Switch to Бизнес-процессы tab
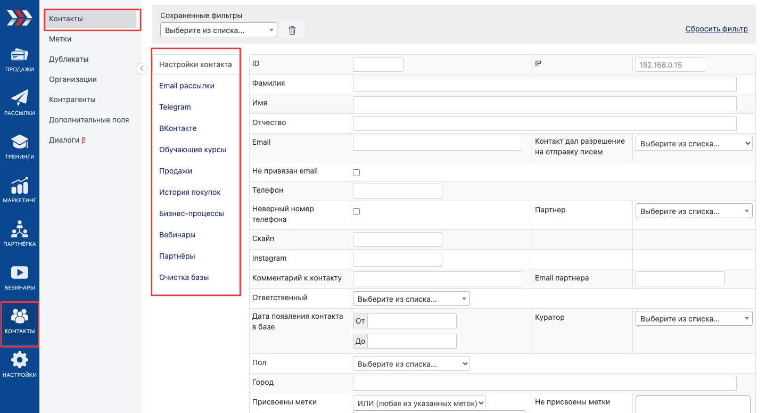Image resolution: width=766 pixels, height=413 pixels. 192,213
